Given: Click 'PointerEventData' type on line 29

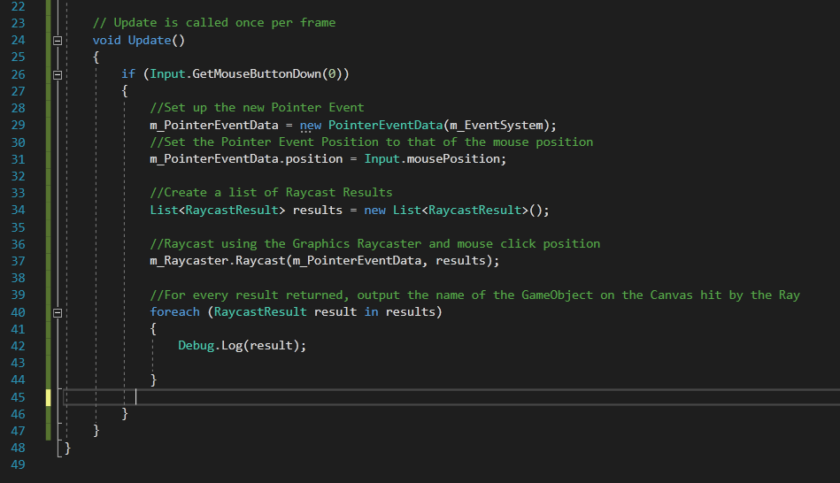Looking at the screenshot, I should point(386,125).
